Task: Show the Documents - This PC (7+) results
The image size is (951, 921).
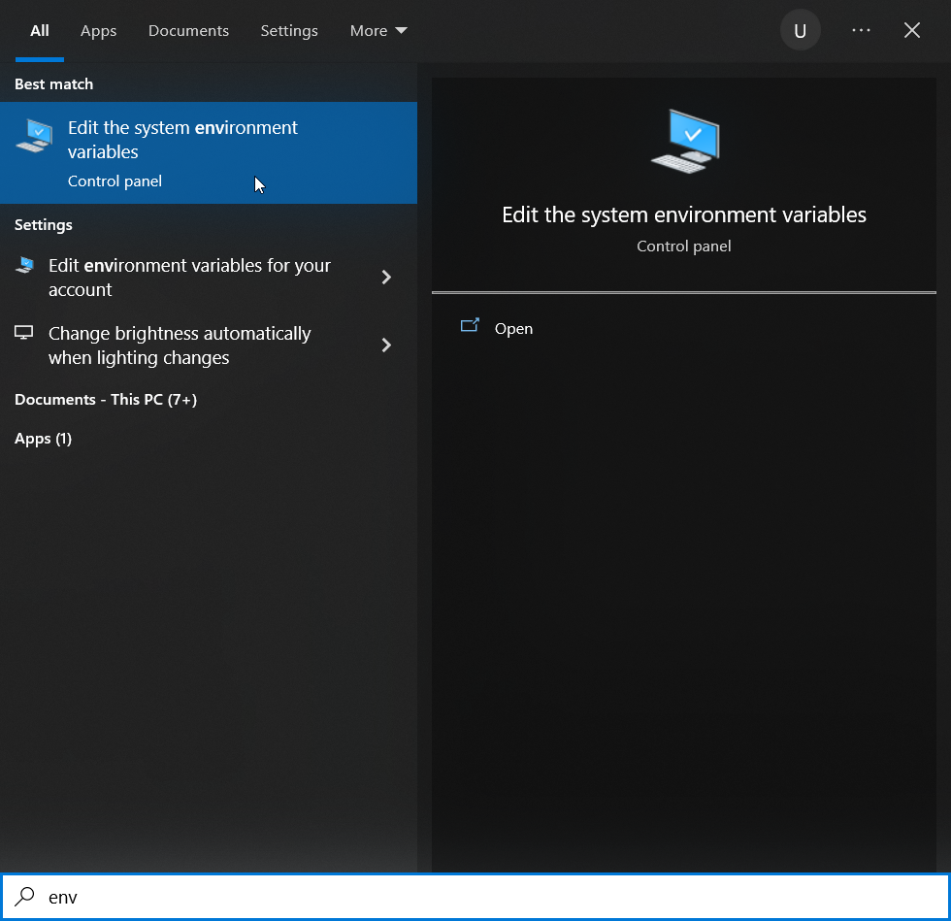Action: 106,400
